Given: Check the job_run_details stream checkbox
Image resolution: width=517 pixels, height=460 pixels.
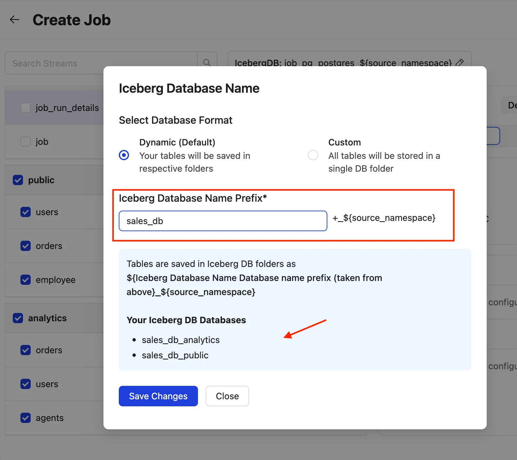Looking at the screenshot, I should click(26, 108).
